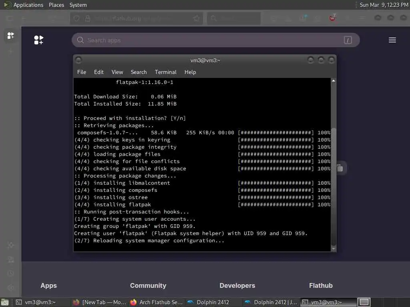The width and height of the screenshot is (410, 307).
Task: Open the Places menu
Action: pos(56,5)
